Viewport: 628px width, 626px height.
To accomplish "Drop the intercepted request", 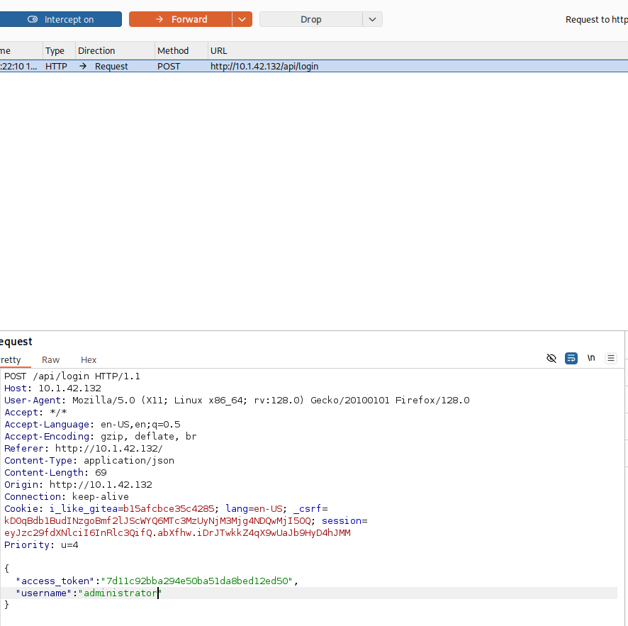I will pos(310,19).
